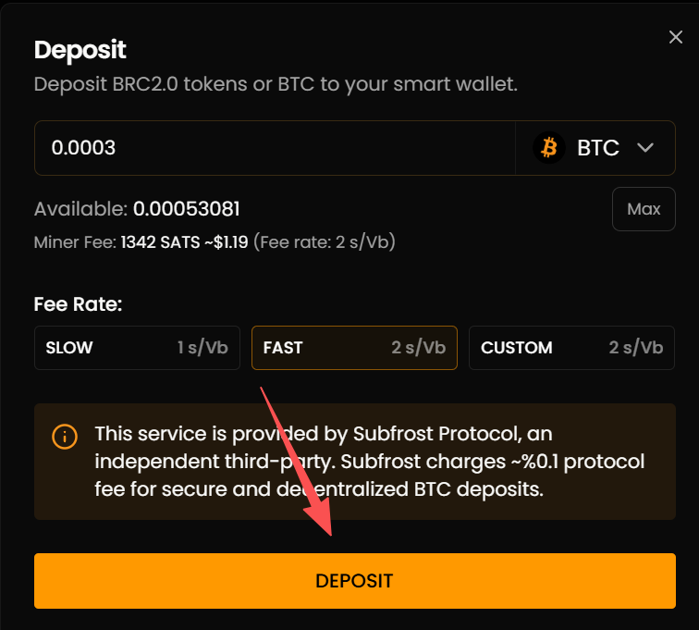This screenshot has height=630, width=699.
Task: Click the Deposit dialog heading
Action: coord(80,49)
